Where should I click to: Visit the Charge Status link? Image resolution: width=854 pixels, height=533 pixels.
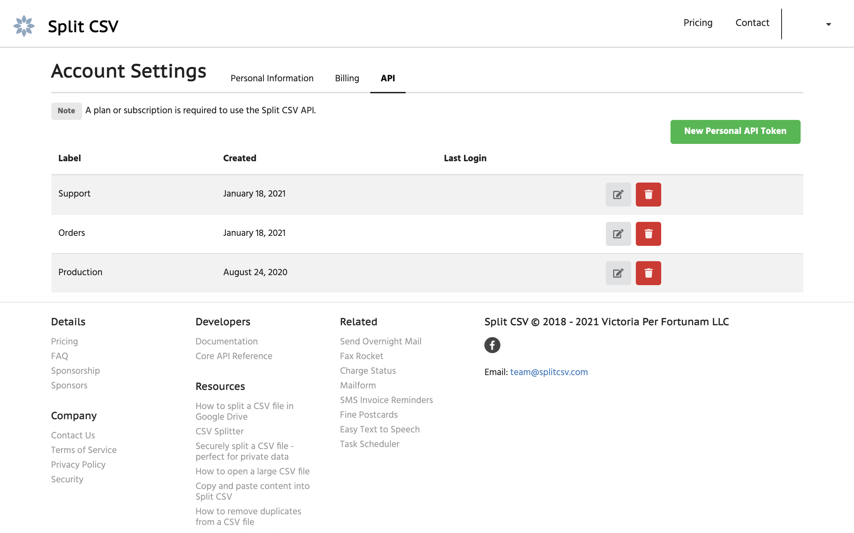pos(368,371)
